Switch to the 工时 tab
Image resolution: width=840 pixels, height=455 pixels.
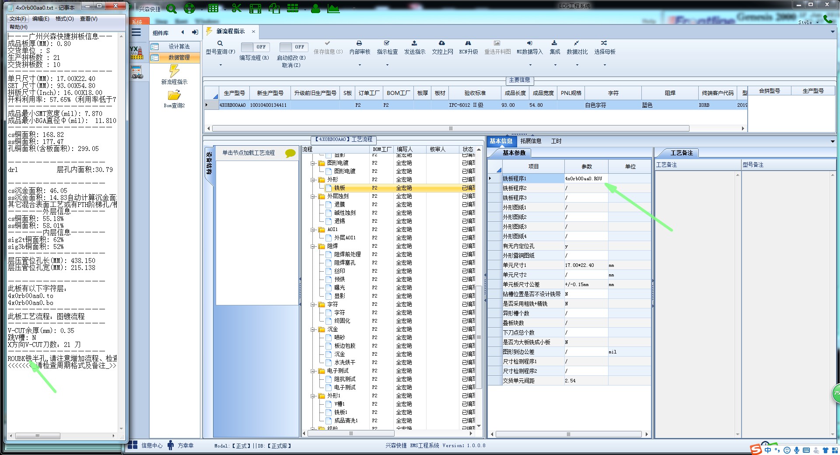pos(556,141)
